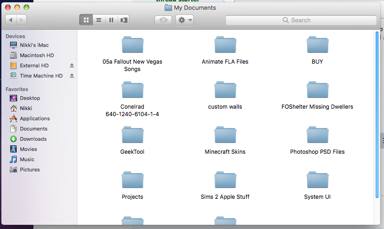Eject Time Machine HD

[x=72, y=76]
